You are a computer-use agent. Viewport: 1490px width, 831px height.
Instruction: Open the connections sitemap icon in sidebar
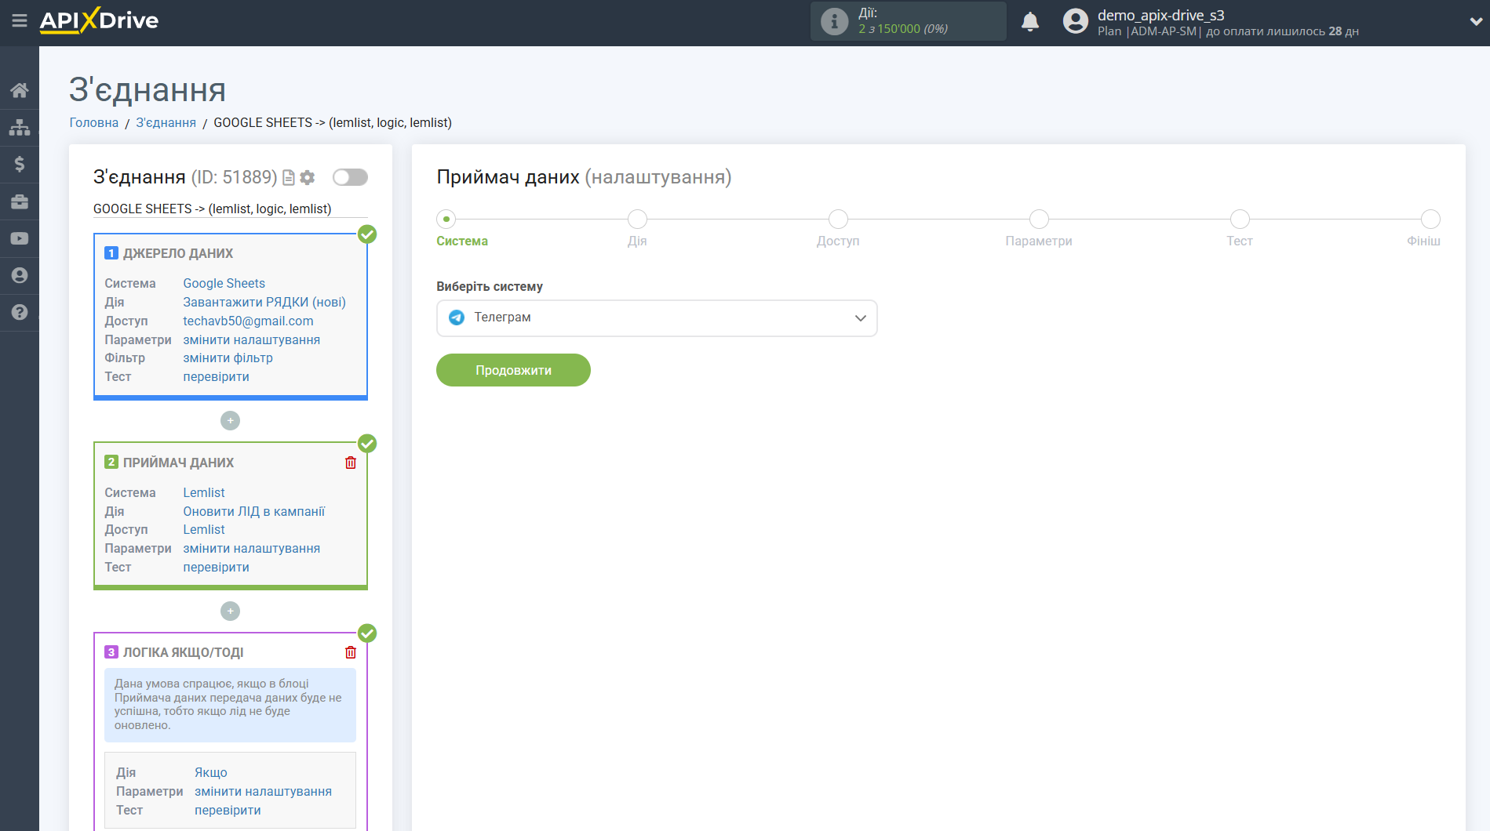pyautogui.click(x=20, y=127)
